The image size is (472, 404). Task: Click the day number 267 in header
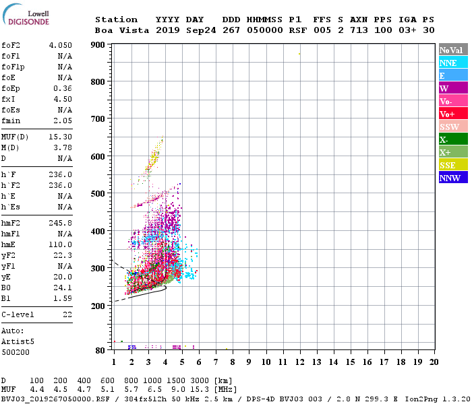(231, 30)
